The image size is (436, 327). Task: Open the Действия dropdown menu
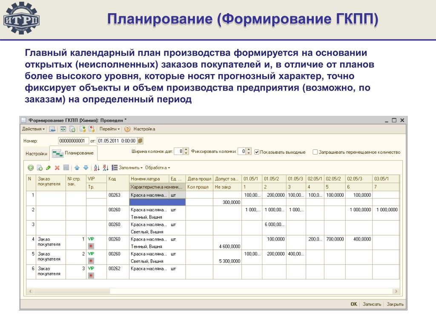[x=33, y=129]
